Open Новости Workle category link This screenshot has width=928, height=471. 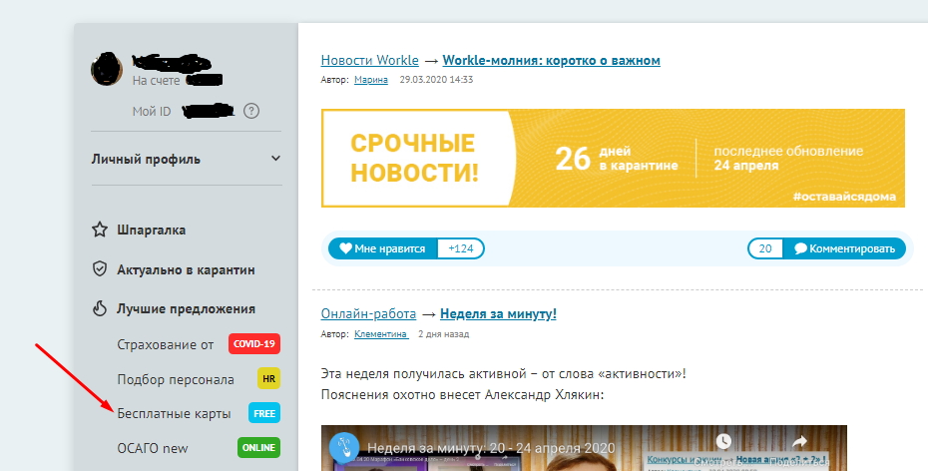[370, 60]
